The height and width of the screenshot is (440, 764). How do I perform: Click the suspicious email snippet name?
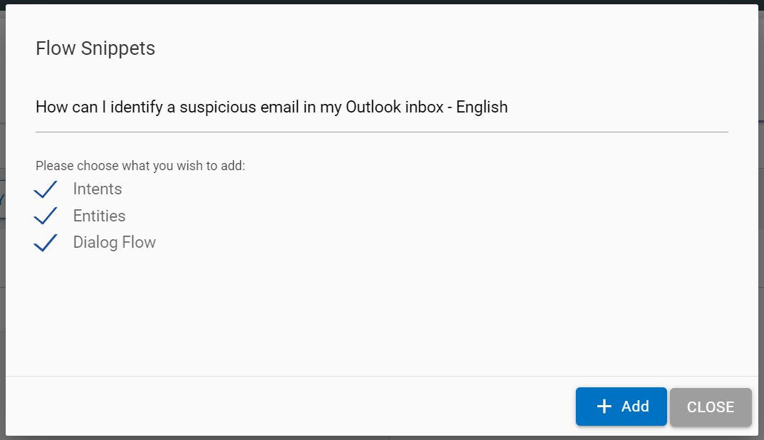(x=272, y=107)
